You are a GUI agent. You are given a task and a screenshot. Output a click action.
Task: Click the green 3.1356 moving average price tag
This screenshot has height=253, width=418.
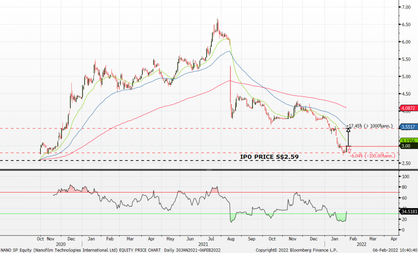(x=408, y=140)
